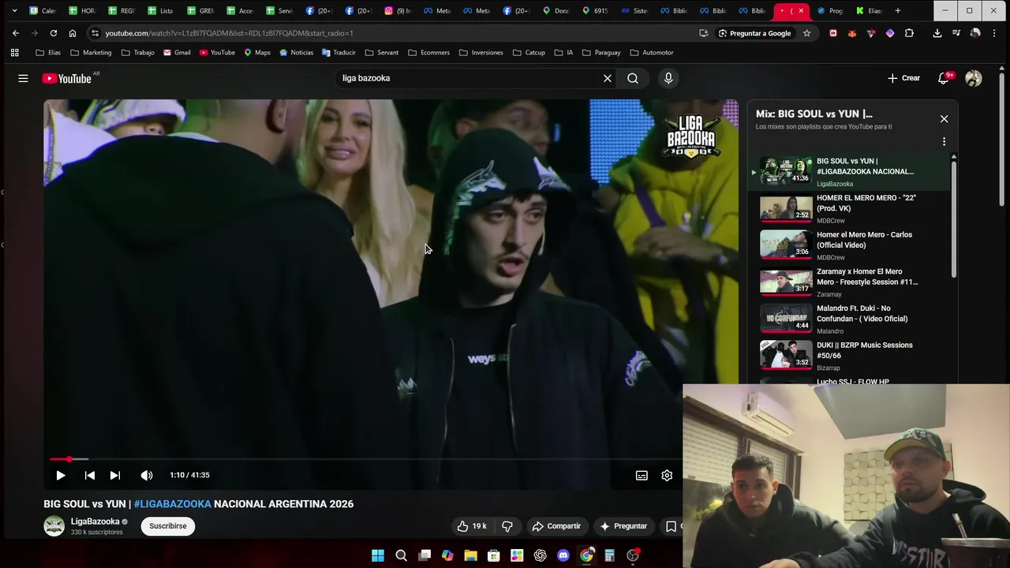The height and width of the screenshot is (568, 1010).
Task: Mute the video volume speaker
Action: click(x=147, y=475)
